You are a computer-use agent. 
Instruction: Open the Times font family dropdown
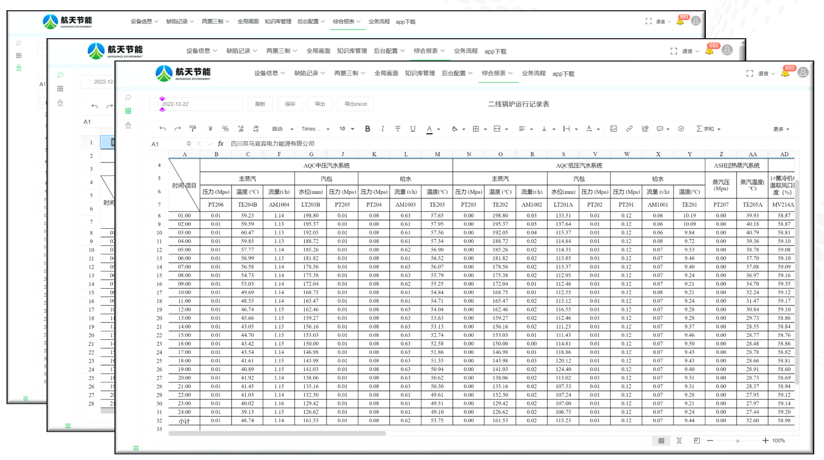coord(315,129)
